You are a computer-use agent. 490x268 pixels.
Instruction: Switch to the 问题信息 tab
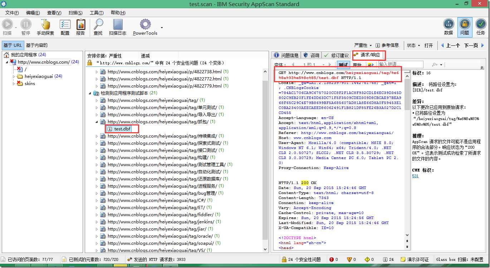pos(286,55)
